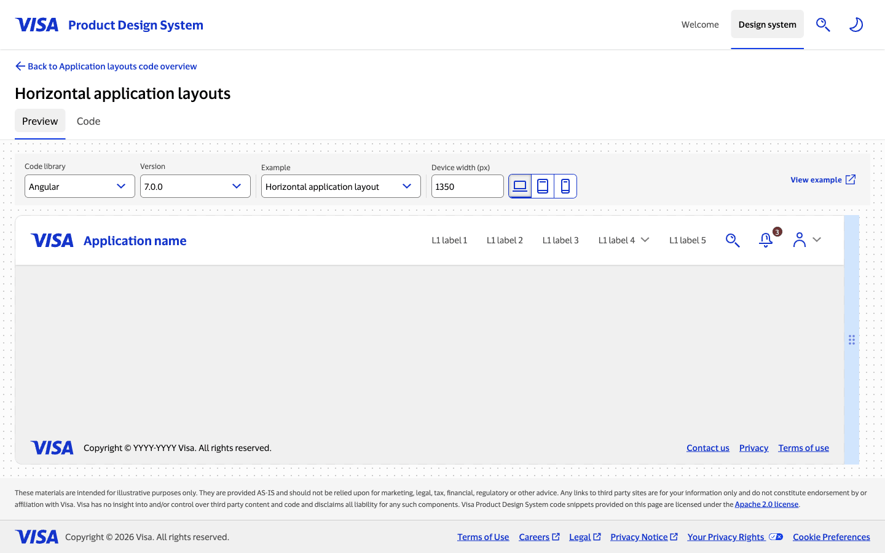The width and height of the screenshot is (885, 553).
Task: Click the search icon in the example app header
Action: [x=733, y=240]
